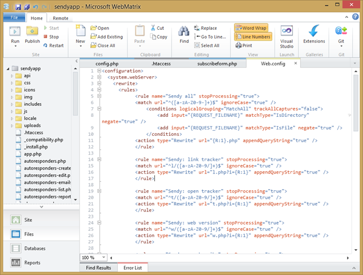The height and width of the screenshot is (275, 363).
Task: Click the Git icon
Action: tap(341, 30)
